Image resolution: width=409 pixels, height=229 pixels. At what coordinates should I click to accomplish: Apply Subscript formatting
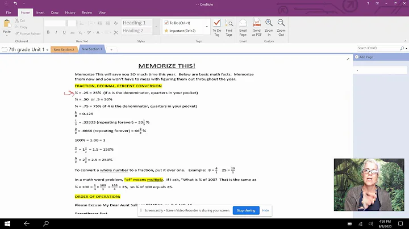tap(80, 32)
